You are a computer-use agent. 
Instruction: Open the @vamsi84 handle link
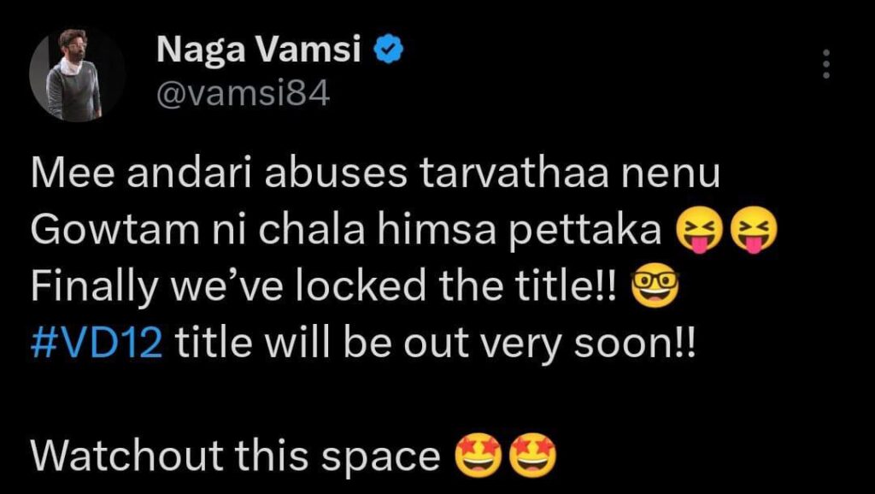click(244, 95)
